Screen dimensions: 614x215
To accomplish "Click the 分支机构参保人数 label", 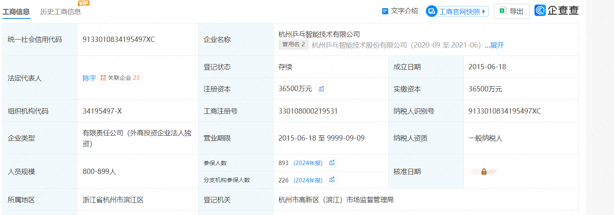I will (227, 180).
